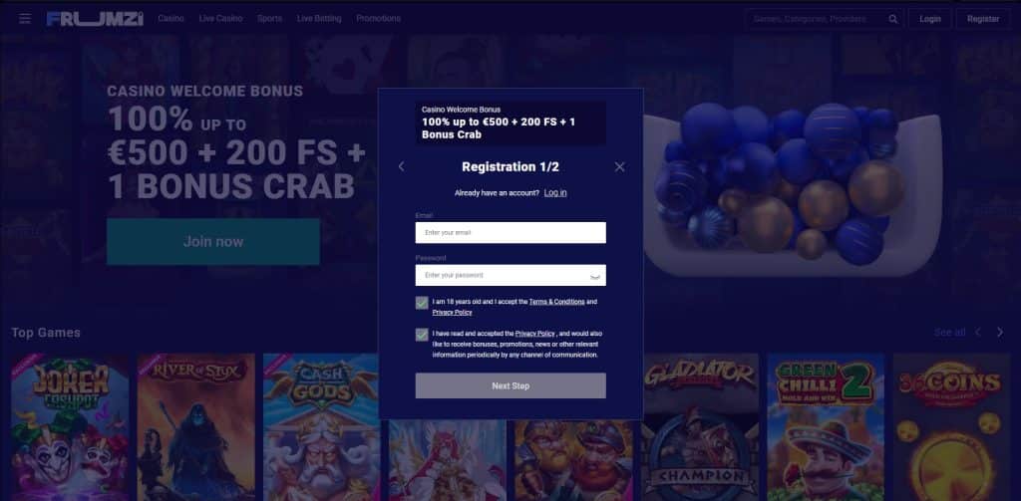Screen dimensions: 1021x501
Task: Go back using the registration left arrow
Action: (x=401, y=167)
